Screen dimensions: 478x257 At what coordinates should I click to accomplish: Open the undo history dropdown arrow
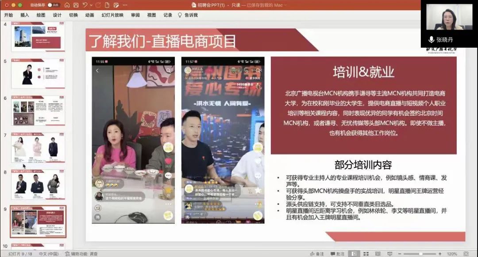(x=91, y=5)
